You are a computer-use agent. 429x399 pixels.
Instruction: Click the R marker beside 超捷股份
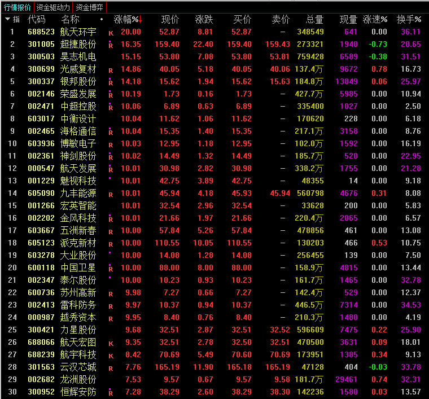pos(111,45)
